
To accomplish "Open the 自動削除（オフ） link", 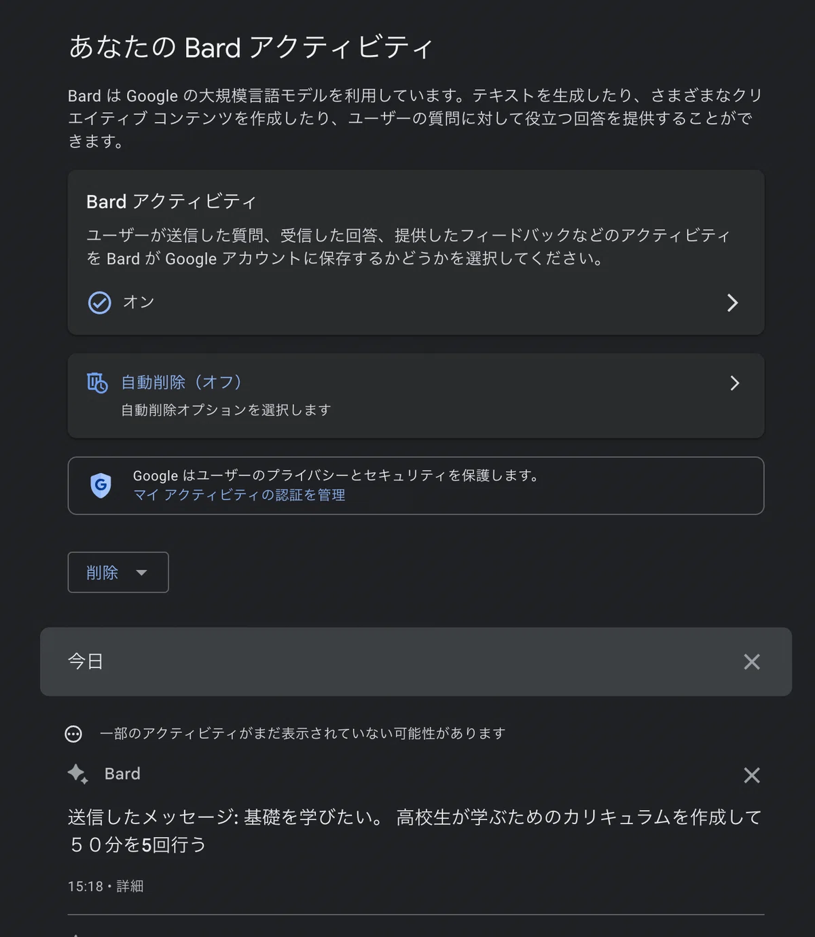I will coord(181,382).
